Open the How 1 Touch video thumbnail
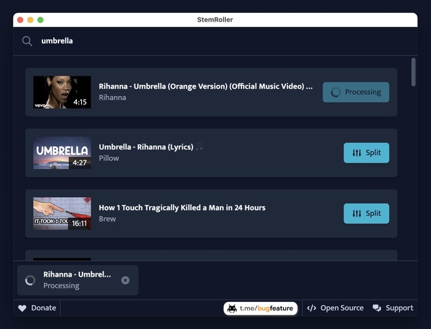The image size is (431, 329). [x=62, y=213]
